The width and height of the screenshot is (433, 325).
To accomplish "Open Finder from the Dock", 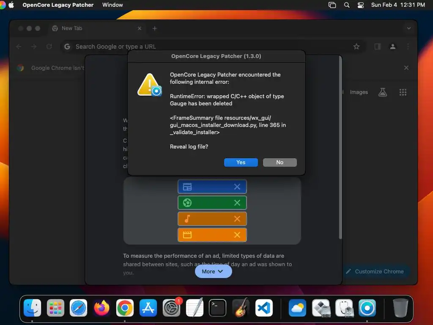I will tap(32, 308).
